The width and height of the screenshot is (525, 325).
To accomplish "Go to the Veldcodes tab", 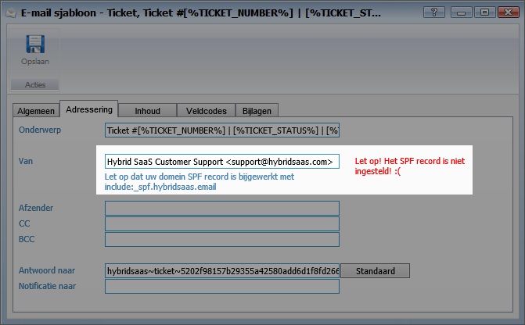I will click(x=205, y=111).
